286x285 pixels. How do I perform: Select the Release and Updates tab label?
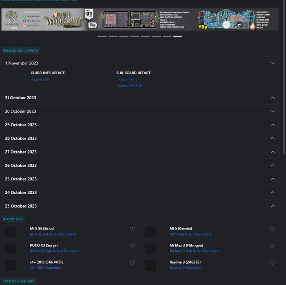click(21, 51)
